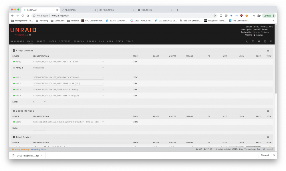Open The Coffee Lake bookmark
The width and height of the screenshot is (286, 171).
[x=239, y=21]
